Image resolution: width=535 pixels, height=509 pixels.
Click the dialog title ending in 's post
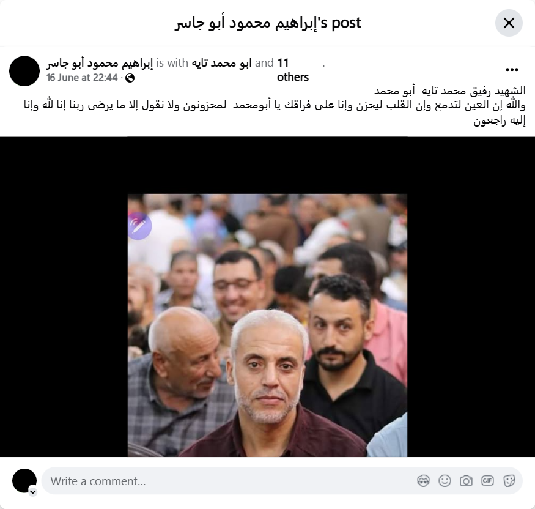pyautogui.click(x=268, y=23)
